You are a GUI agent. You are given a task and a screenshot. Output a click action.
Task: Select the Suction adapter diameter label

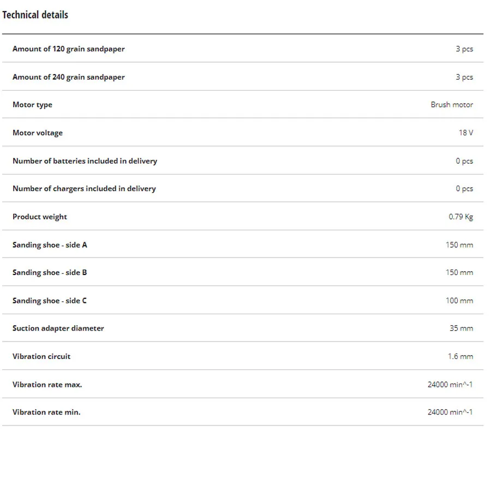[58, 328]
